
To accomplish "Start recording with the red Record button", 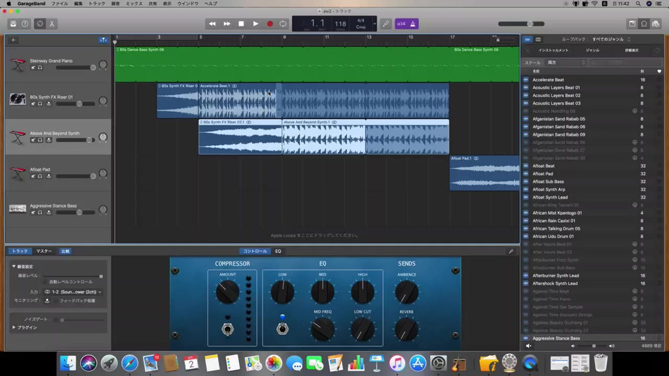I will (270, 24).
